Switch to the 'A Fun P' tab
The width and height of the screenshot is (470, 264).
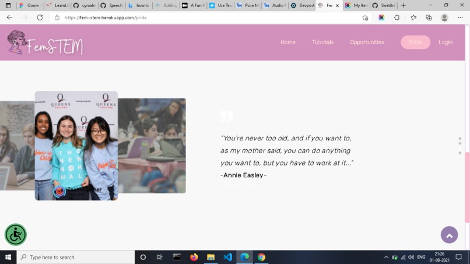[x=194, y=5]
